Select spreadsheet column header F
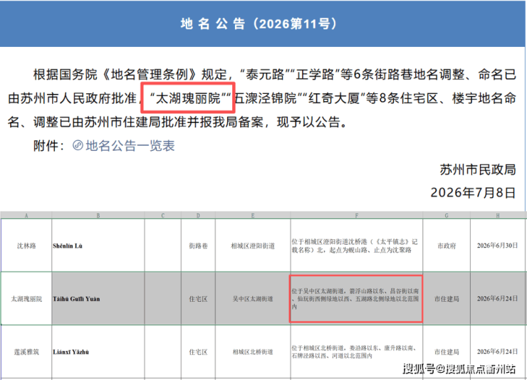Image resolution: width=527 pixels, height=380 pixels. (x=357, y=216)
